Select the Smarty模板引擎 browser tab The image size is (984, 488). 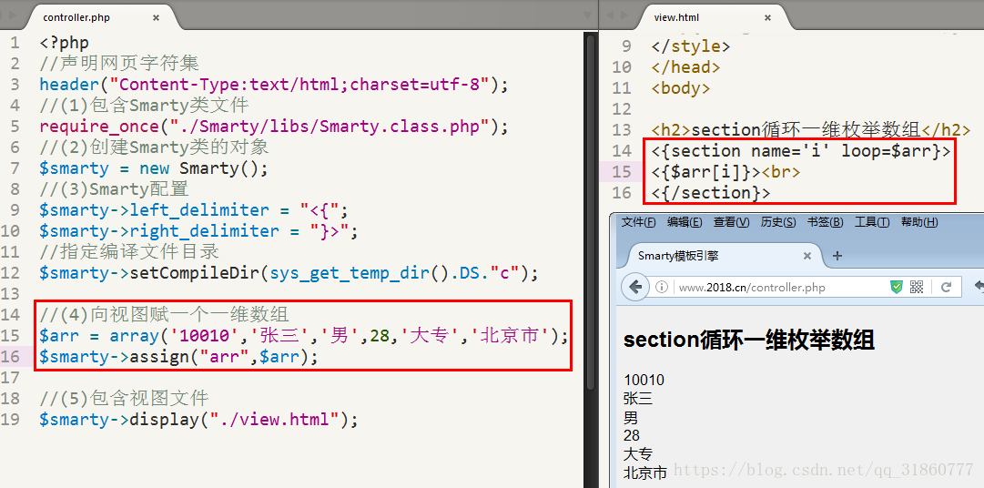pos(721,256)
